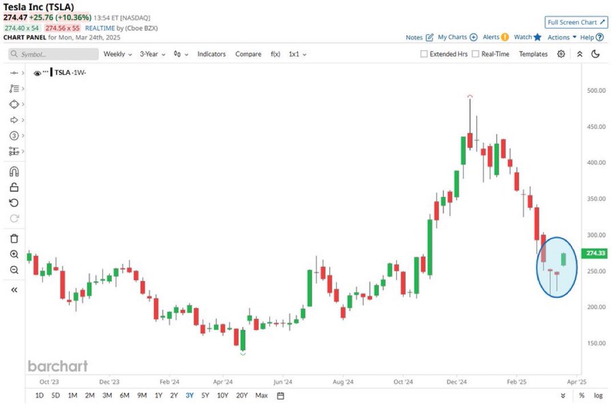Select the shapes drawing tool
Screen dimensions: 613x407
pyautogui.click(x=14, y=104)
